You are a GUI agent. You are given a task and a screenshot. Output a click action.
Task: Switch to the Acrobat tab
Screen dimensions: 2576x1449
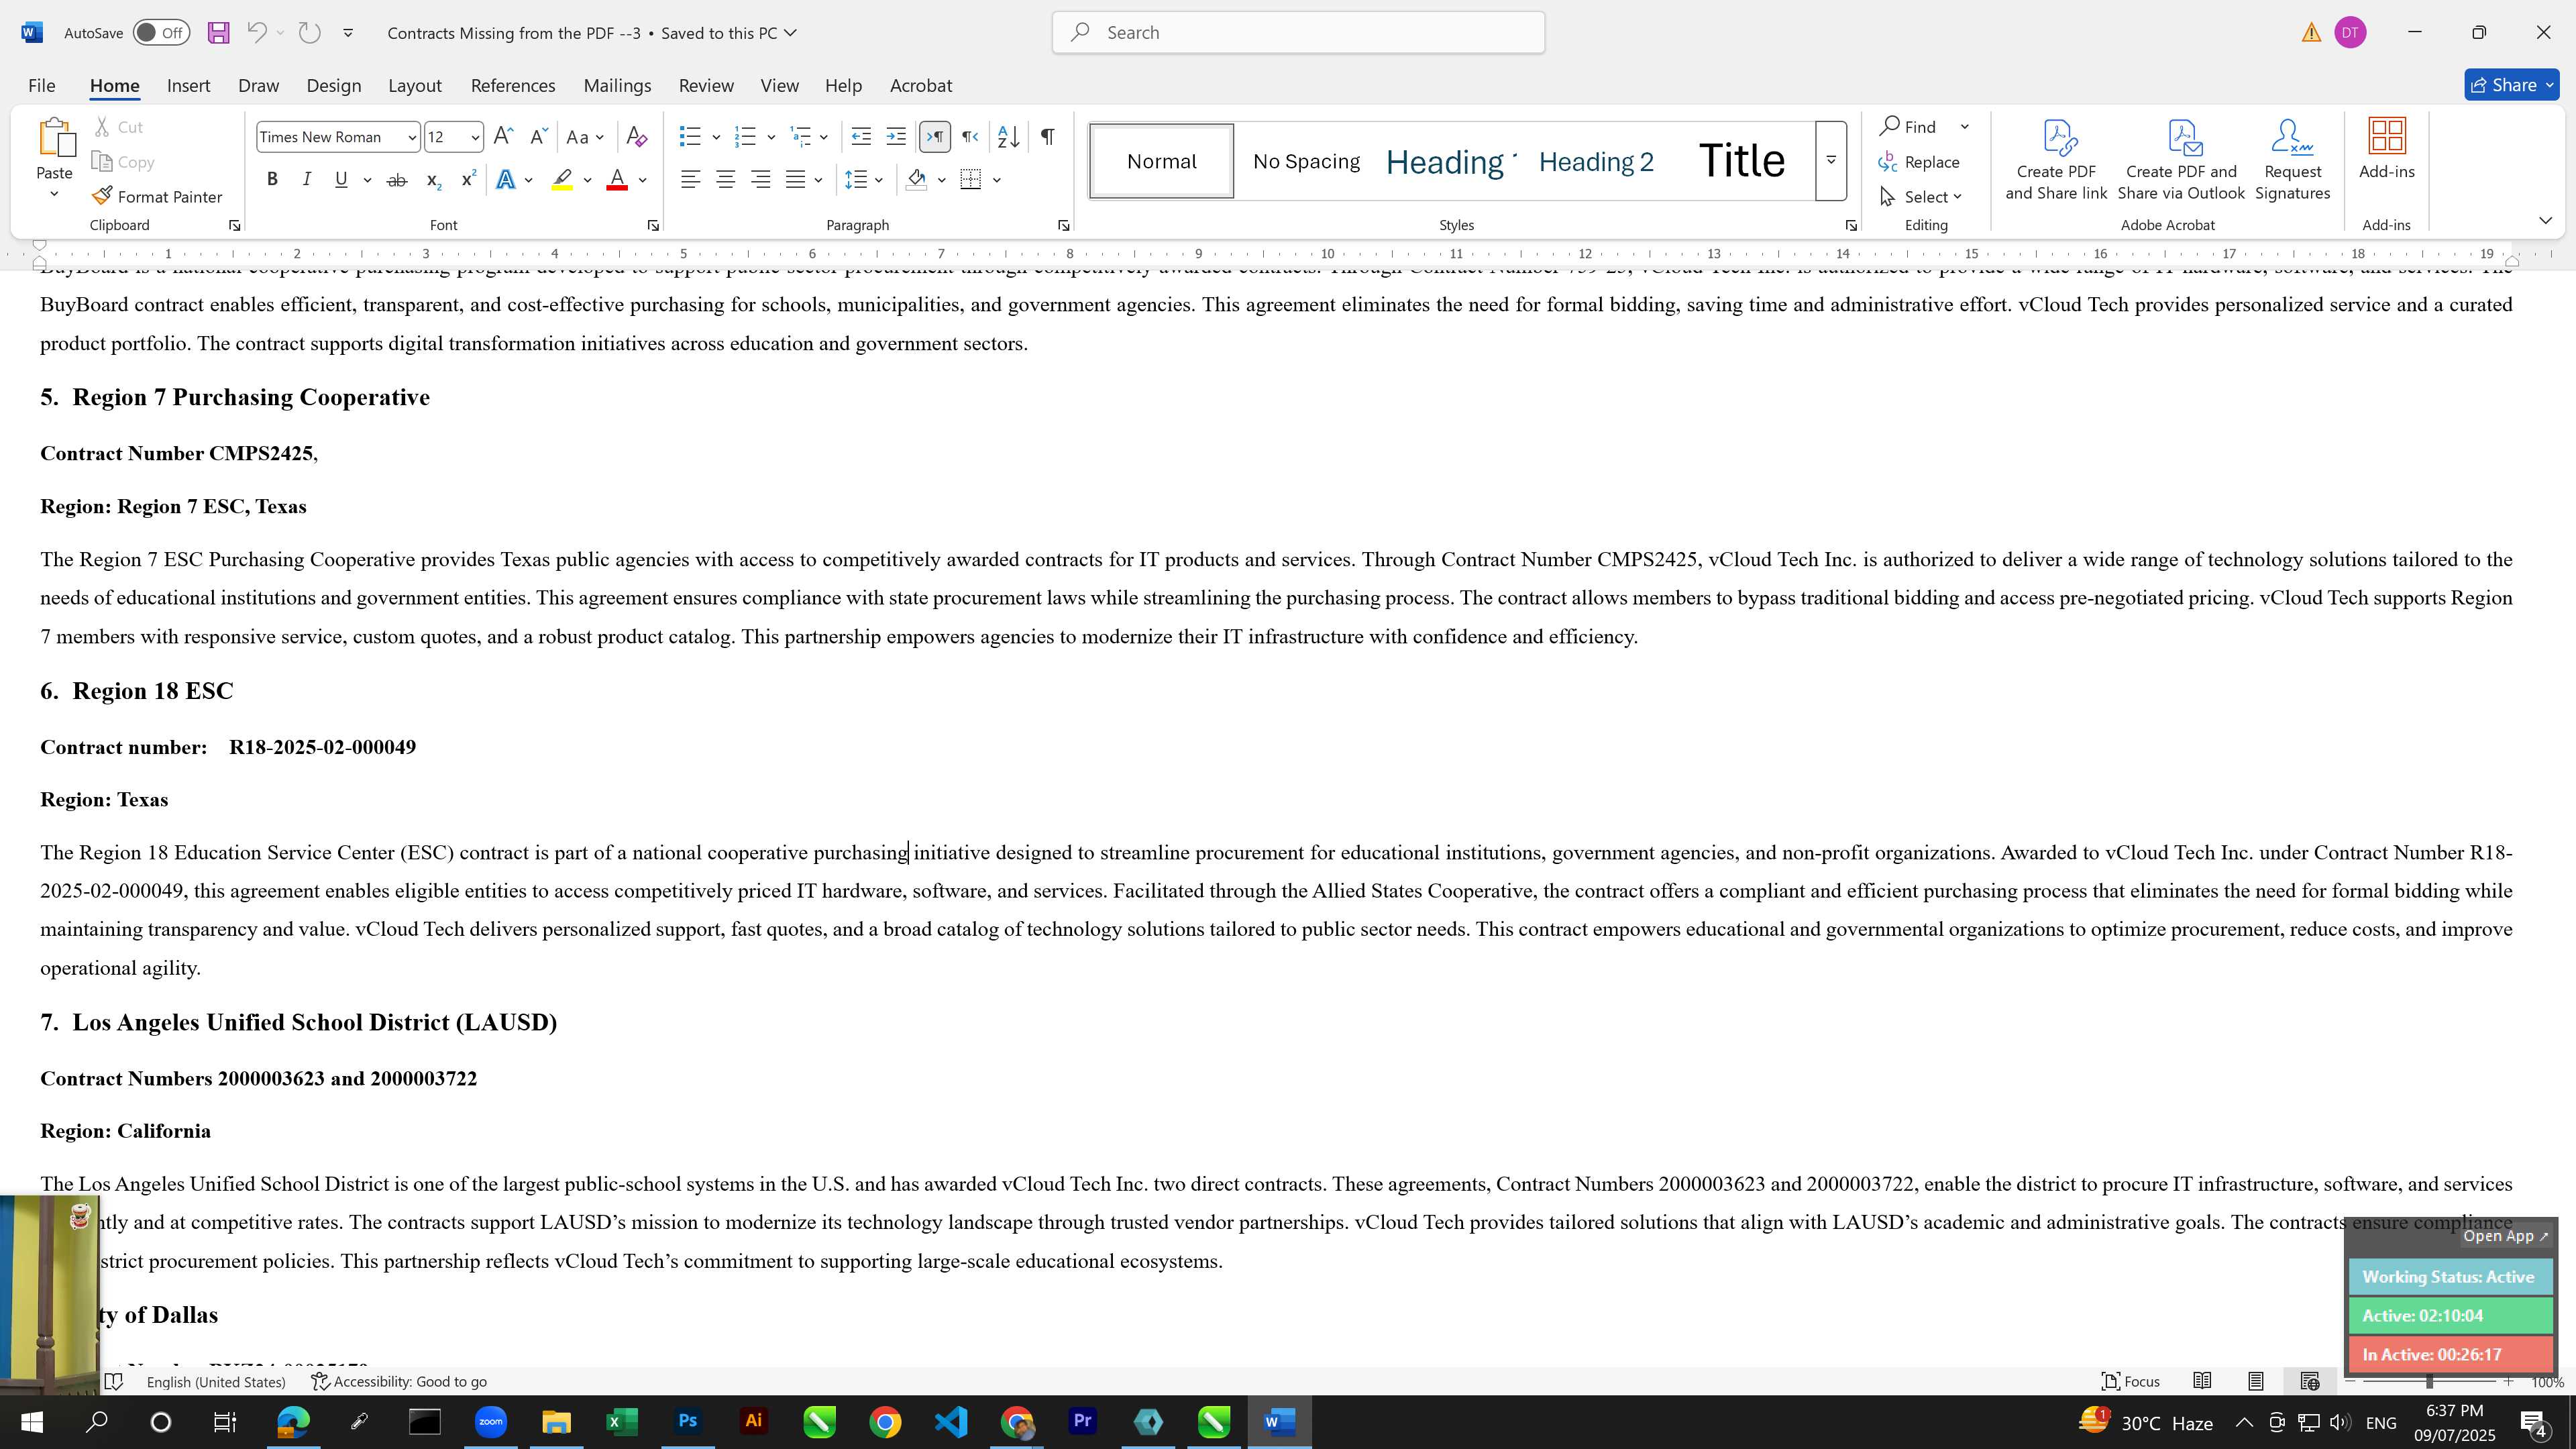pyautogui.click(x=921, y=86)
